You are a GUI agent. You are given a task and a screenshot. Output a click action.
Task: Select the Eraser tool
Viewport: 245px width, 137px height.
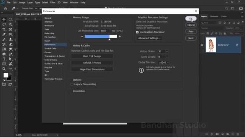coord(10,44)
